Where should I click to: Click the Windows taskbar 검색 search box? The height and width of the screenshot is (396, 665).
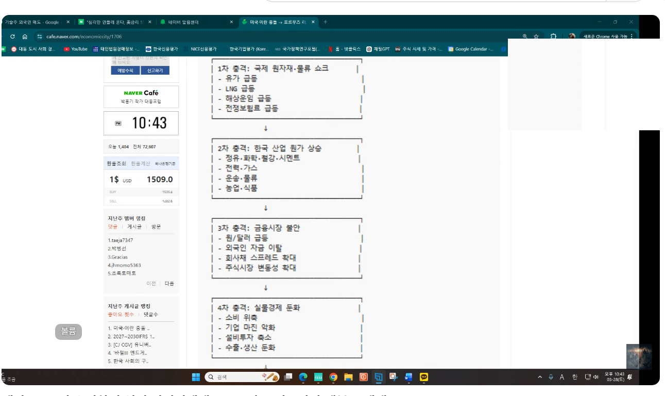[242, 377]
